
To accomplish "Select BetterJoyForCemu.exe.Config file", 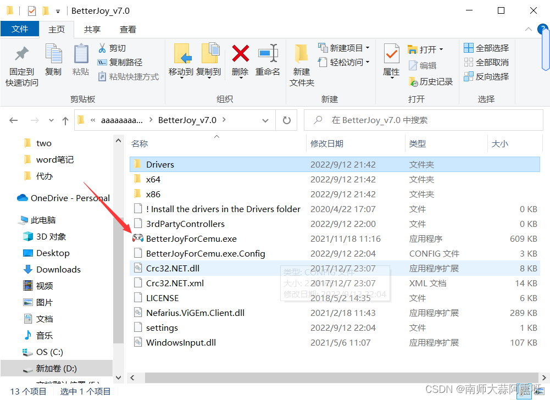I will [x=335, y=254].
